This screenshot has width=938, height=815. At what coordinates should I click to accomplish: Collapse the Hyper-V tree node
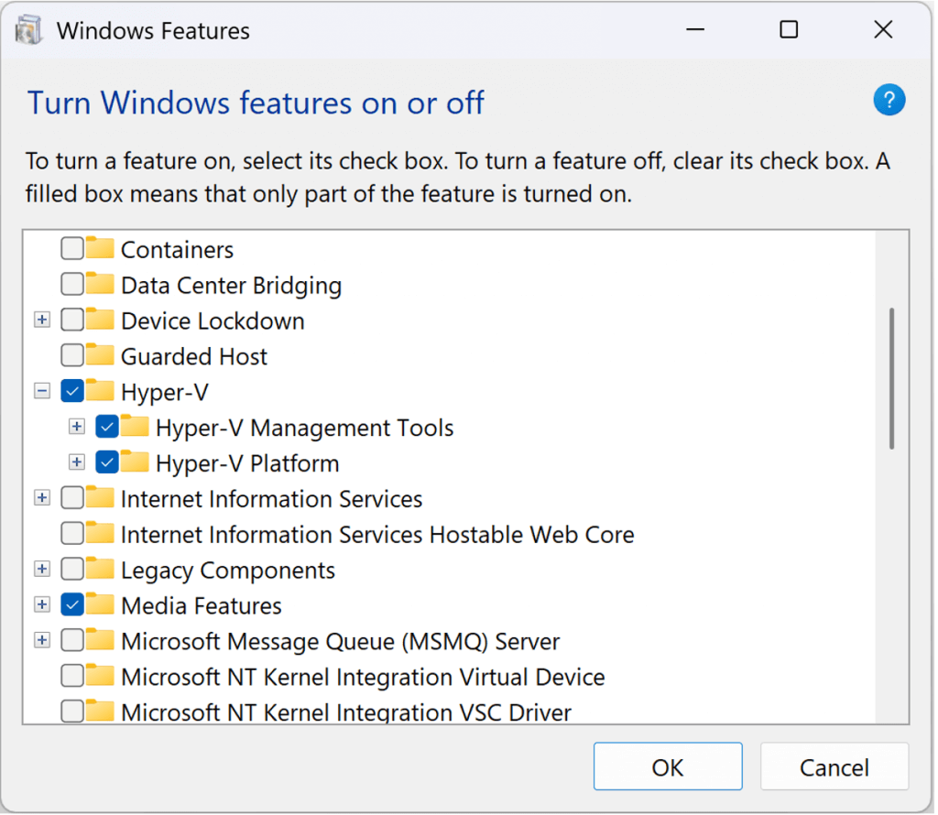point(41,392)
